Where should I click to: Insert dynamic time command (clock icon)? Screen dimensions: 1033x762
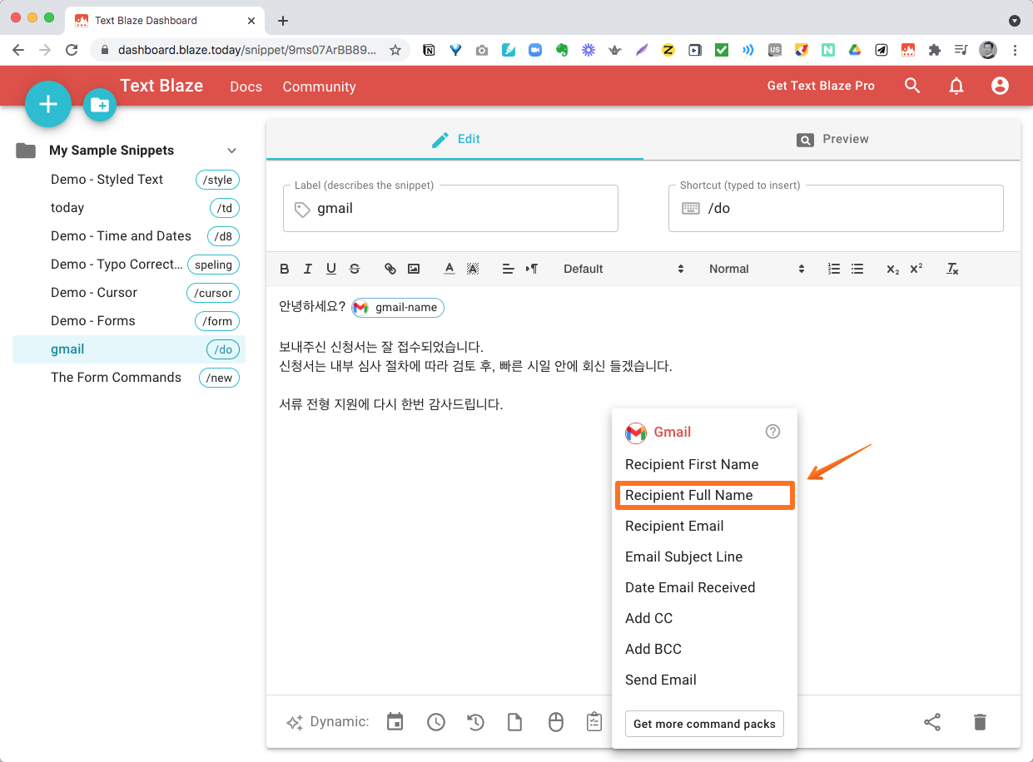coord(435,722)
